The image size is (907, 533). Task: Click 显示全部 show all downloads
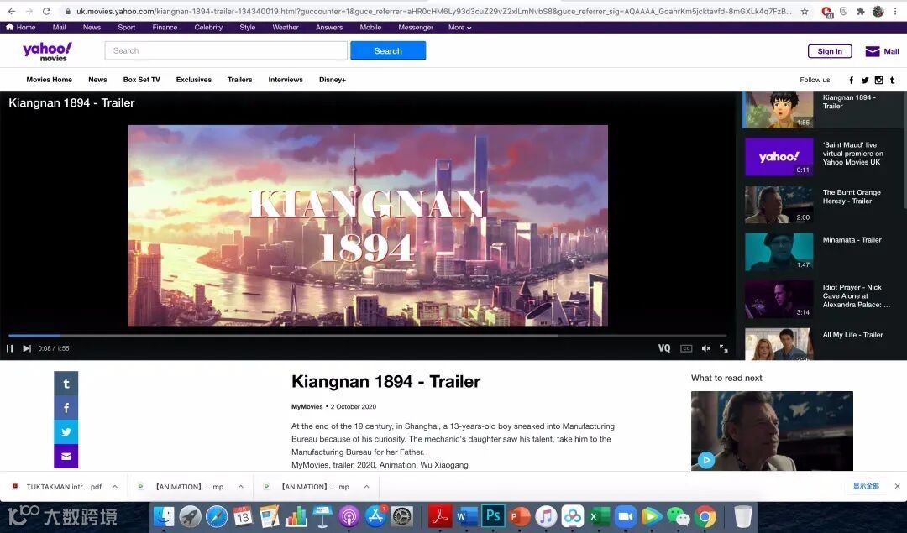pyautogui.click(x=866, y=486)
